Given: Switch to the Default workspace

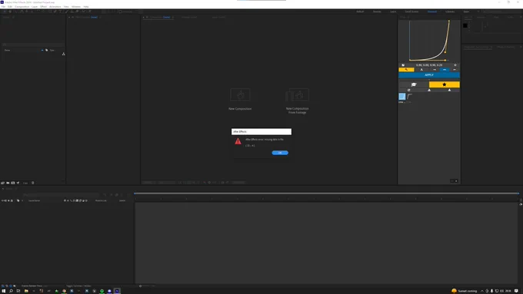Looking at the screenshot, I should tap(360, 12).
